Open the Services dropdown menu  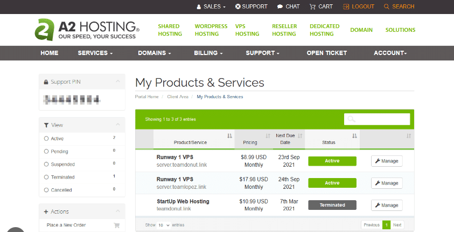point(95,53)
